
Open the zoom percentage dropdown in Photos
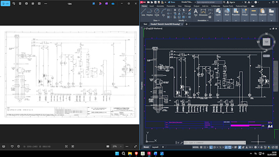pyautogui.click(x=121, y=146)
